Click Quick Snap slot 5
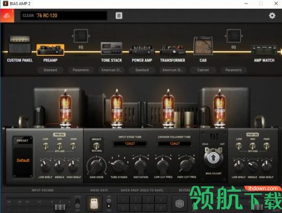This screenshot has width=282, height=213. pyautogui.click(x=123, y=208)
